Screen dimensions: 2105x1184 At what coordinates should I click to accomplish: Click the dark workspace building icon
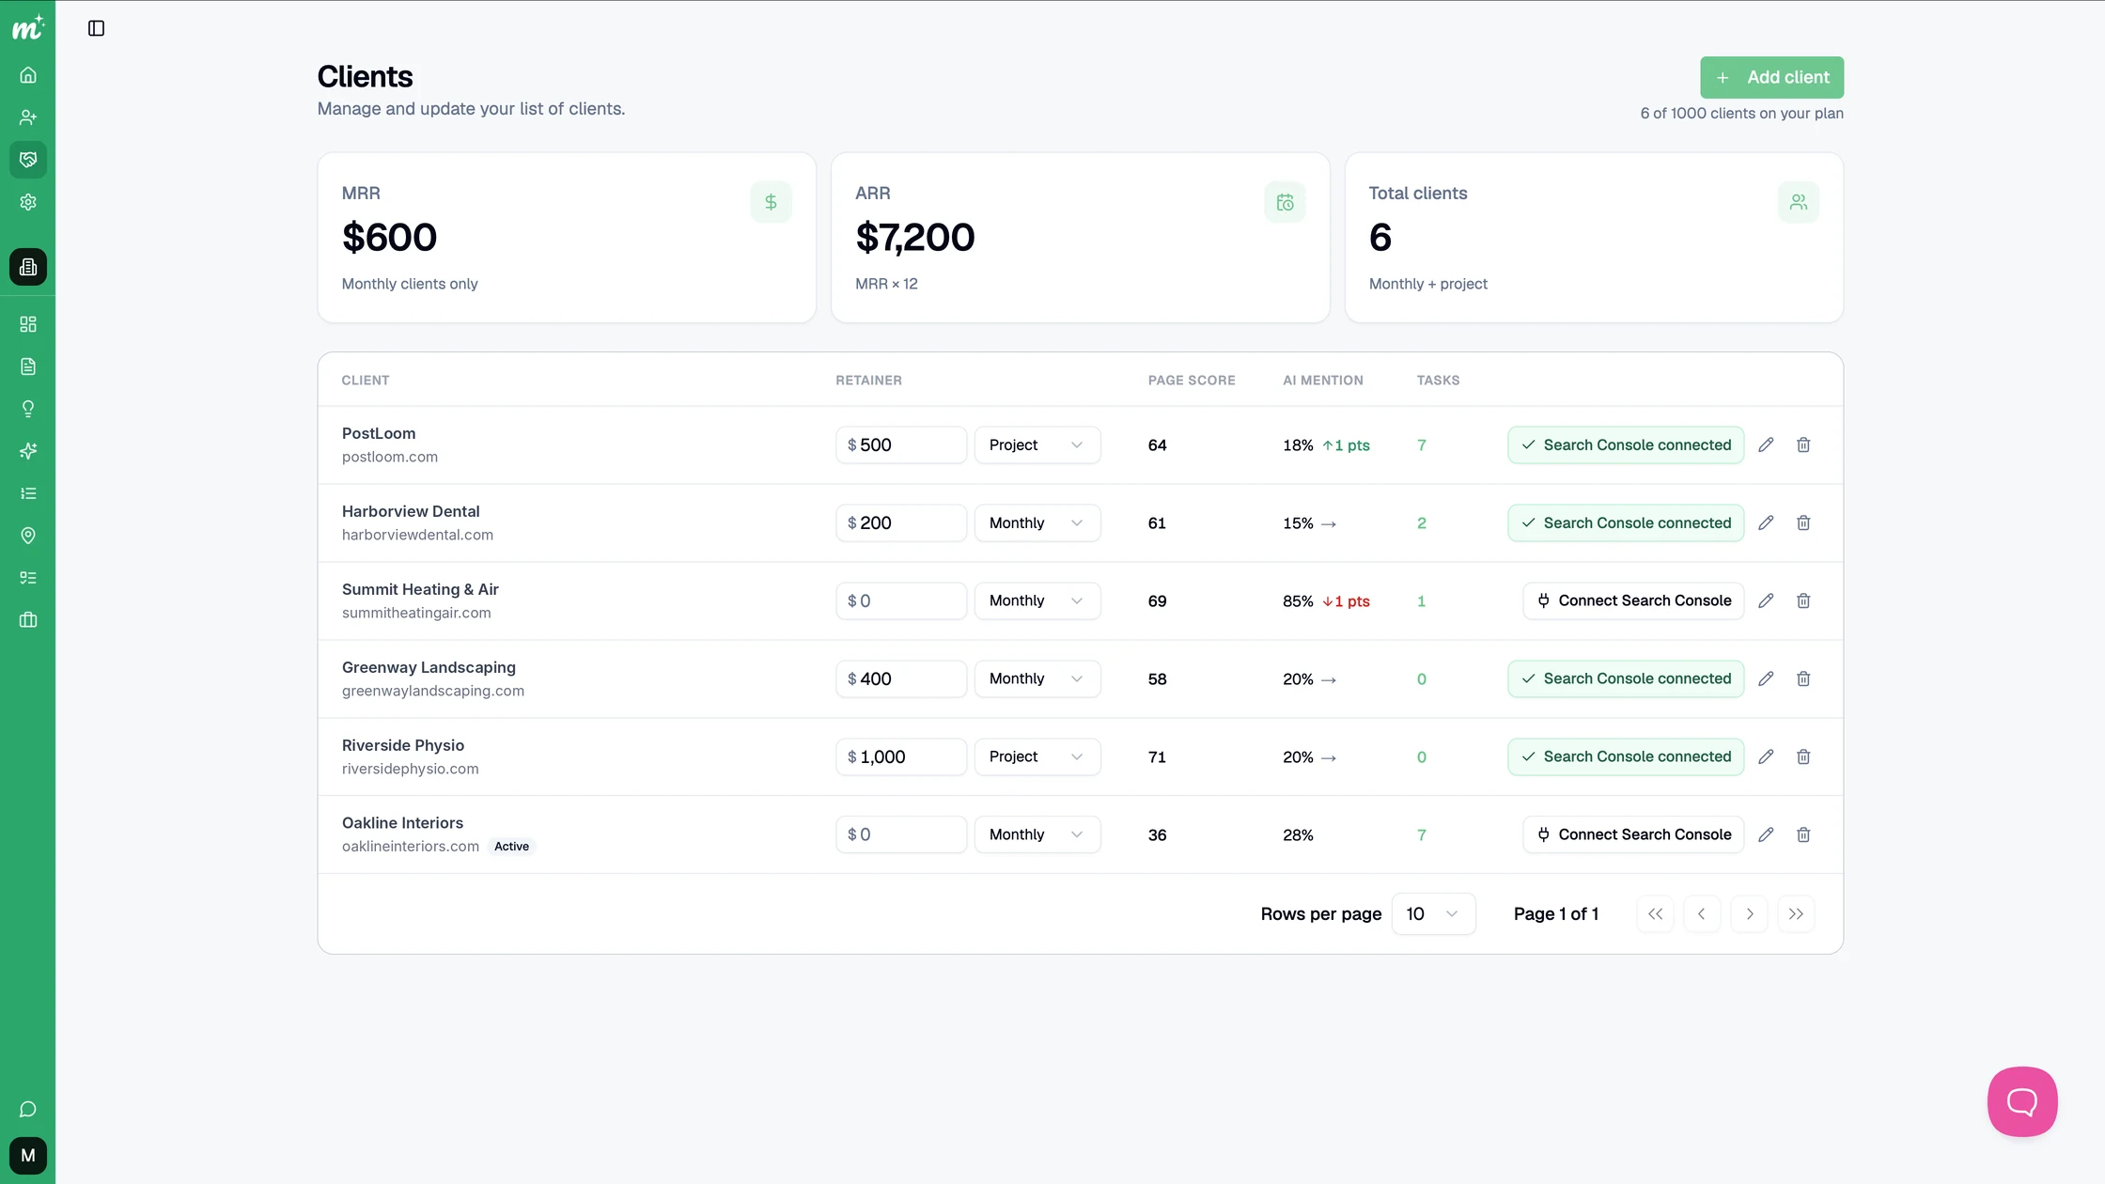point(28,267)
